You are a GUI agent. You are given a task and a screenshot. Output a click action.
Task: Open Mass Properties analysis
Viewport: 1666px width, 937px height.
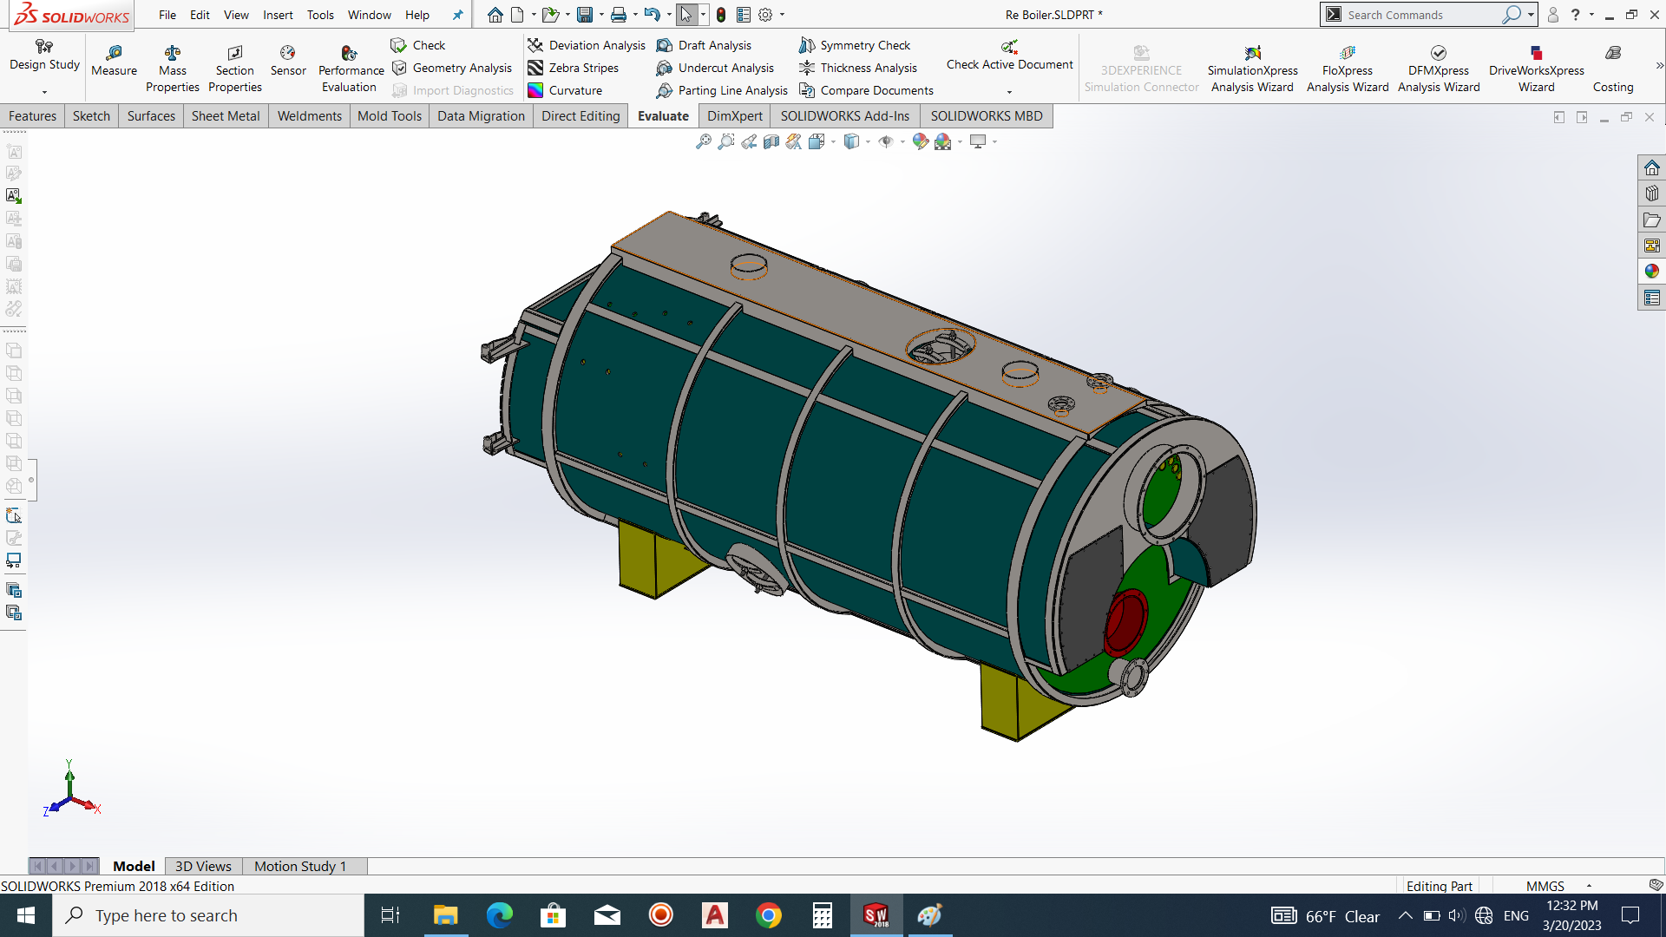pos(173,63)
